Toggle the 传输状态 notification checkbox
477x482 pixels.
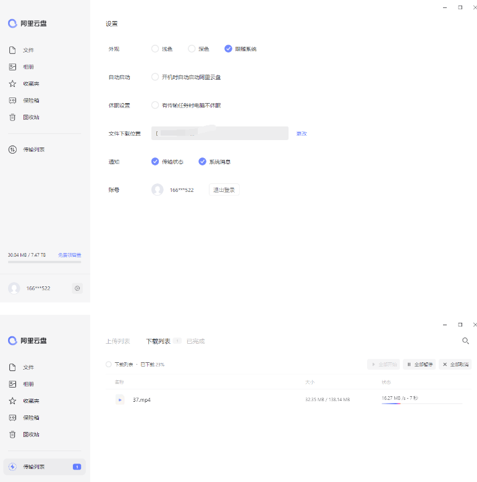pyautogui.click(x=155, y=162)
